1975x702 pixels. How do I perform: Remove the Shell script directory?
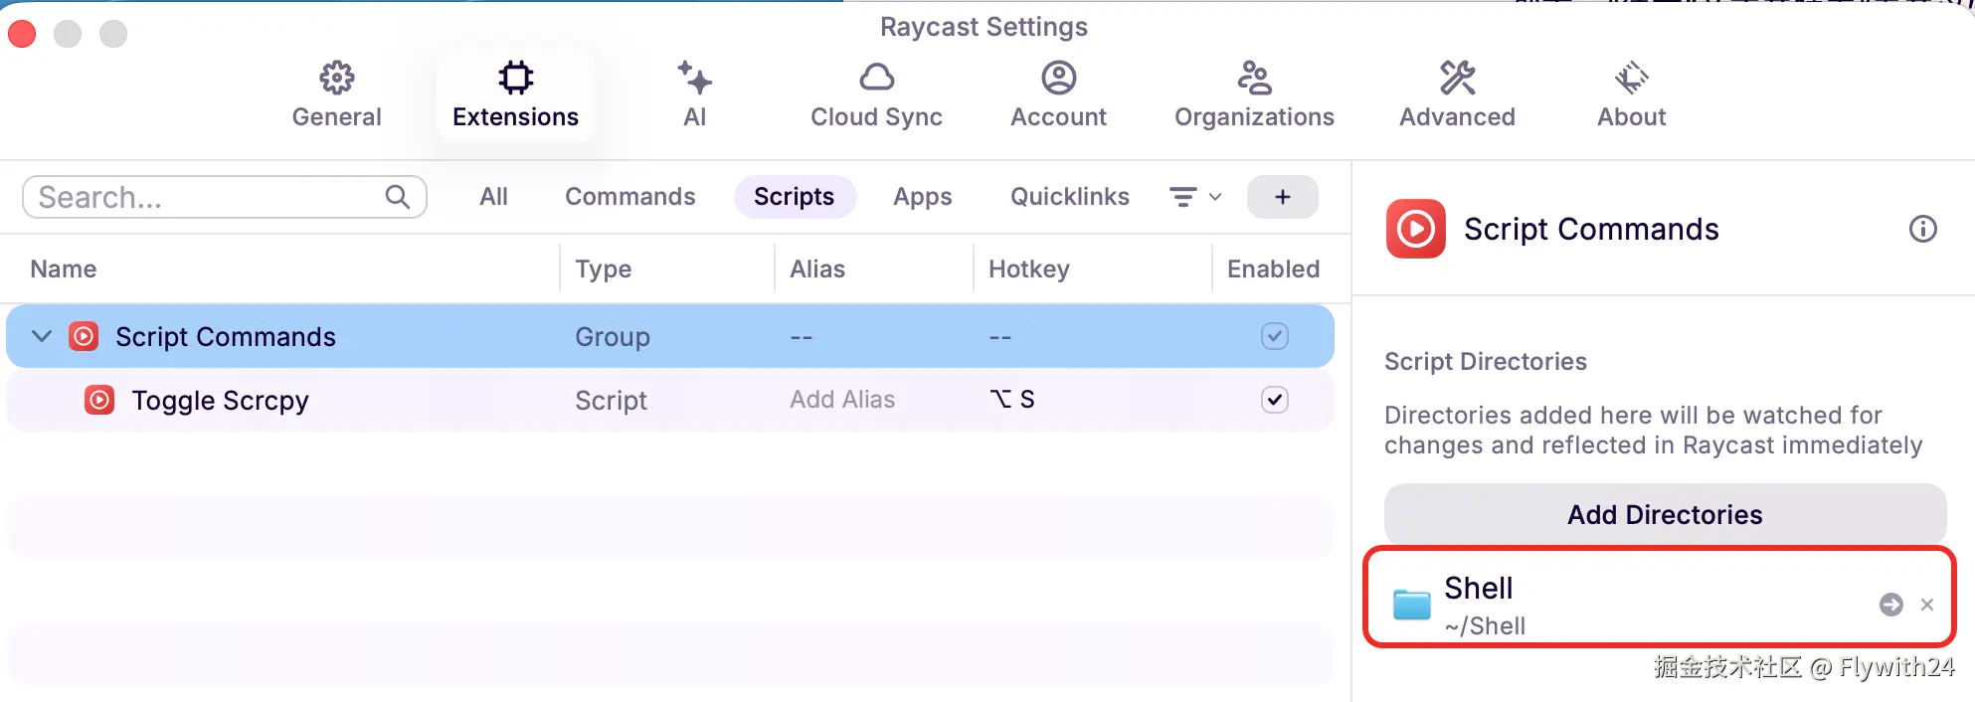[1927, 605]
